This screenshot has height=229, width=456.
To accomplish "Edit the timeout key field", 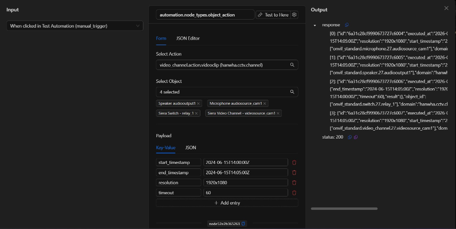I will pos(178,192).
